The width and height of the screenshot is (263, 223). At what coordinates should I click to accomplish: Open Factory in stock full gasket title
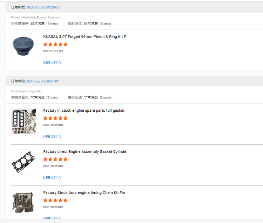(86, 111)
